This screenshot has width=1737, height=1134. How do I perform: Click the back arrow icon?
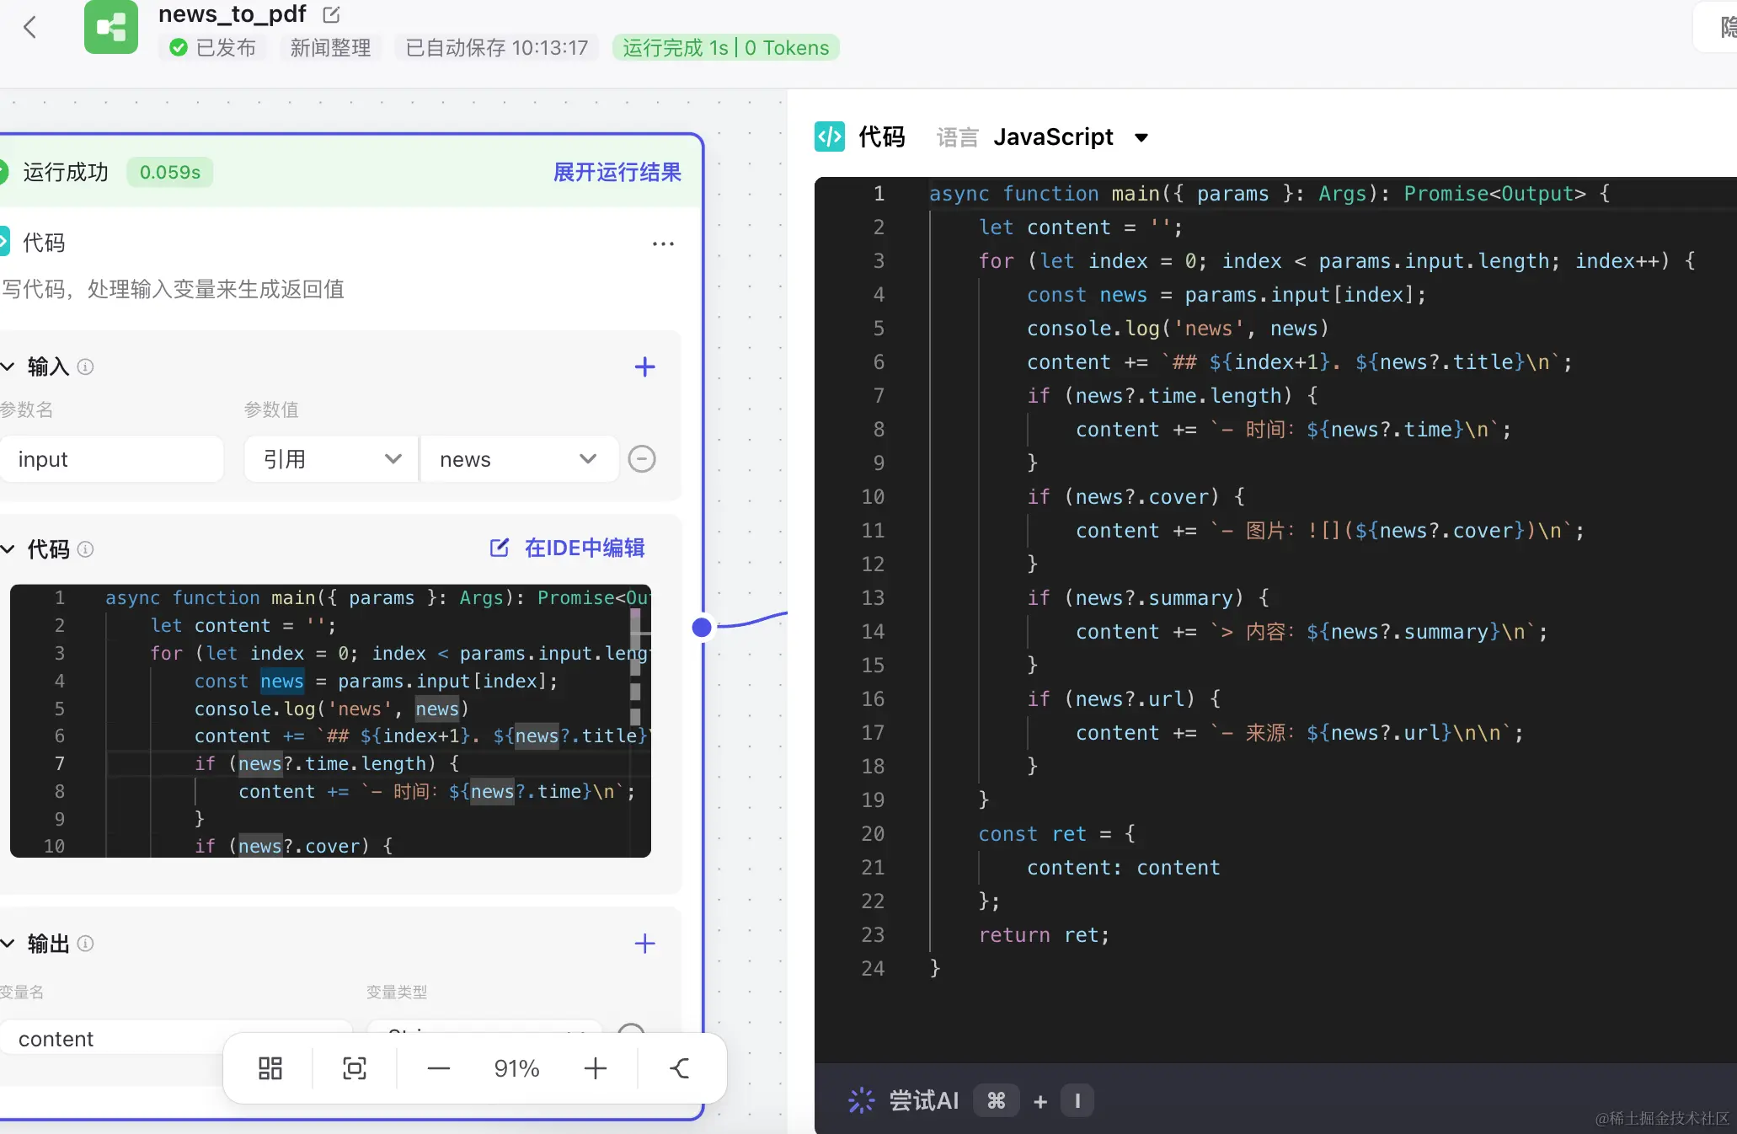pyautogui.click(x=30, y=27)
